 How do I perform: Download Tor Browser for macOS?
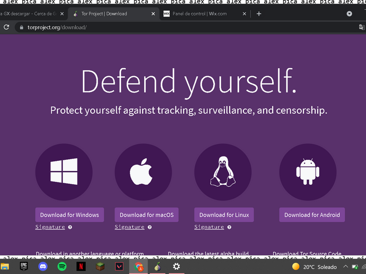coord(146,215)
